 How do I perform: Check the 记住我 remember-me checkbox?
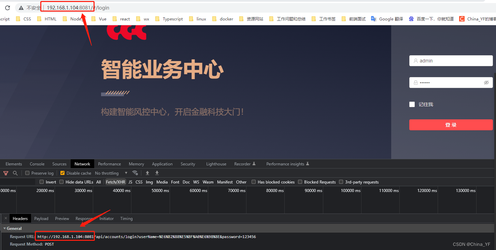click(412, 104)
